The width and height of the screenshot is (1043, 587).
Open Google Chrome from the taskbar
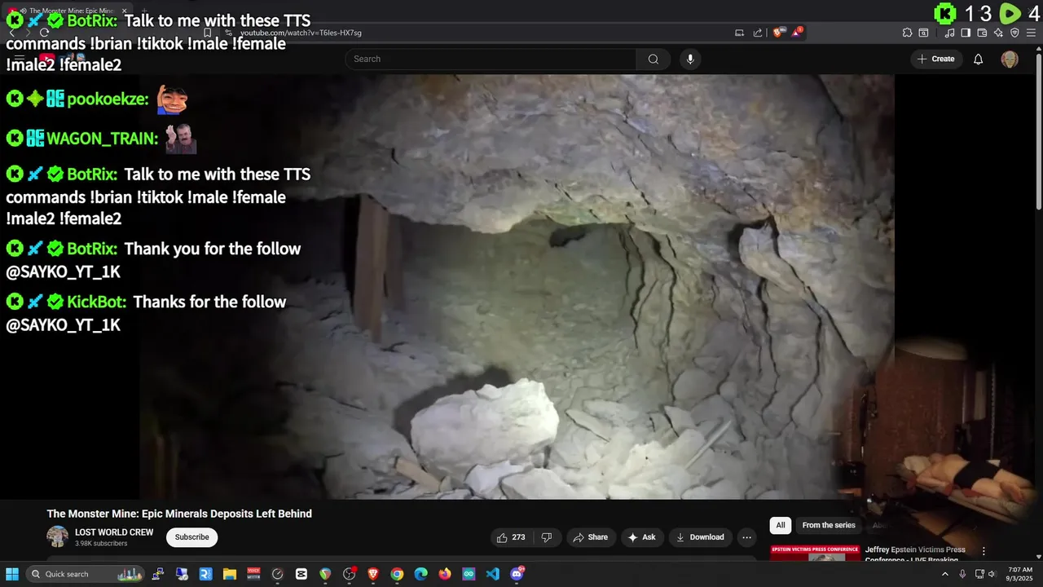(397, 574)
